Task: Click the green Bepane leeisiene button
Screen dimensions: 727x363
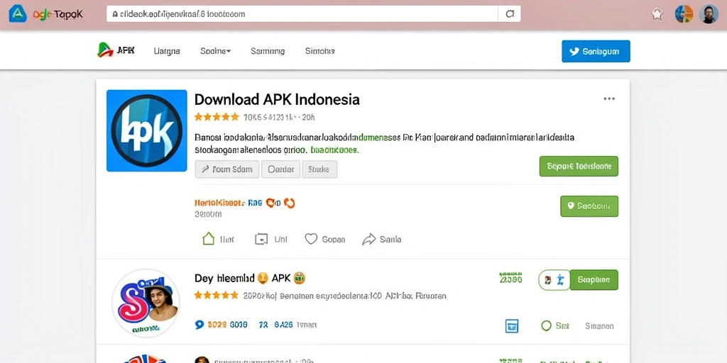Action: [x=579, y=166]
